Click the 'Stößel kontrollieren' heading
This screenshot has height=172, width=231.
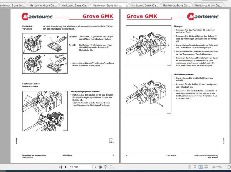184,74
